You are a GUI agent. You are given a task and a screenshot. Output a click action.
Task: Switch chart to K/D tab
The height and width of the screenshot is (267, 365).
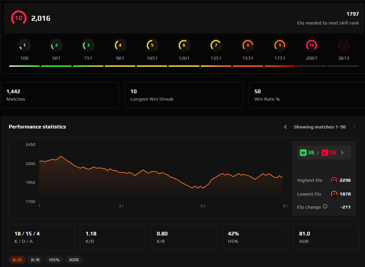coord(17,260)
